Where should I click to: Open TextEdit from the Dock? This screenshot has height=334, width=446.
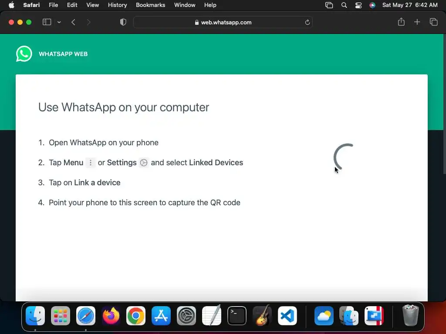point(212,316)
